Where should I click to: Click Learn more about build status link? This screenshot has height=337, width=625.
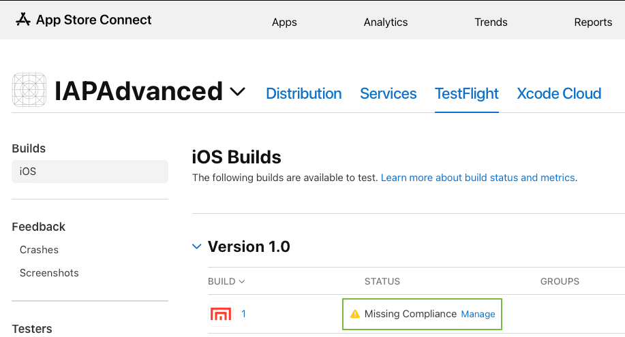click(478, 178)
